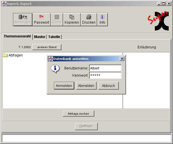The image size is (173, 144).
Task: Click the Benutzername label
Action: point(76,68)
